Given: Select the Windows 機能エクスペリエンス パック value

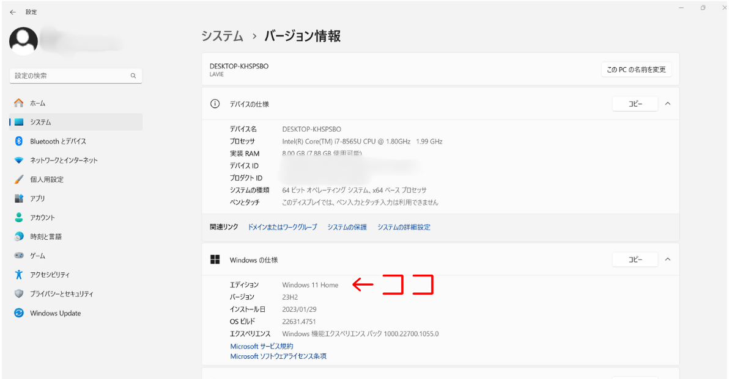Looking at the screenshot, I should 360,334.
